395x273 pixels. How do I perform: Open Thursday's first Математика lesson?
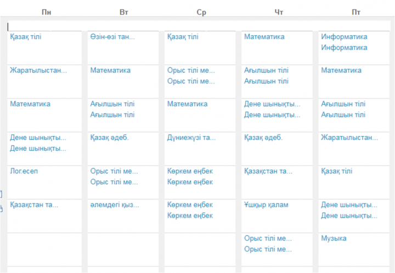264,37
